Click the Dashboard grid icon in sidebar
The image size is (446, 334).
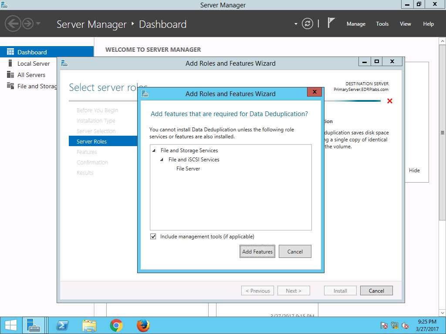[10, 52]
